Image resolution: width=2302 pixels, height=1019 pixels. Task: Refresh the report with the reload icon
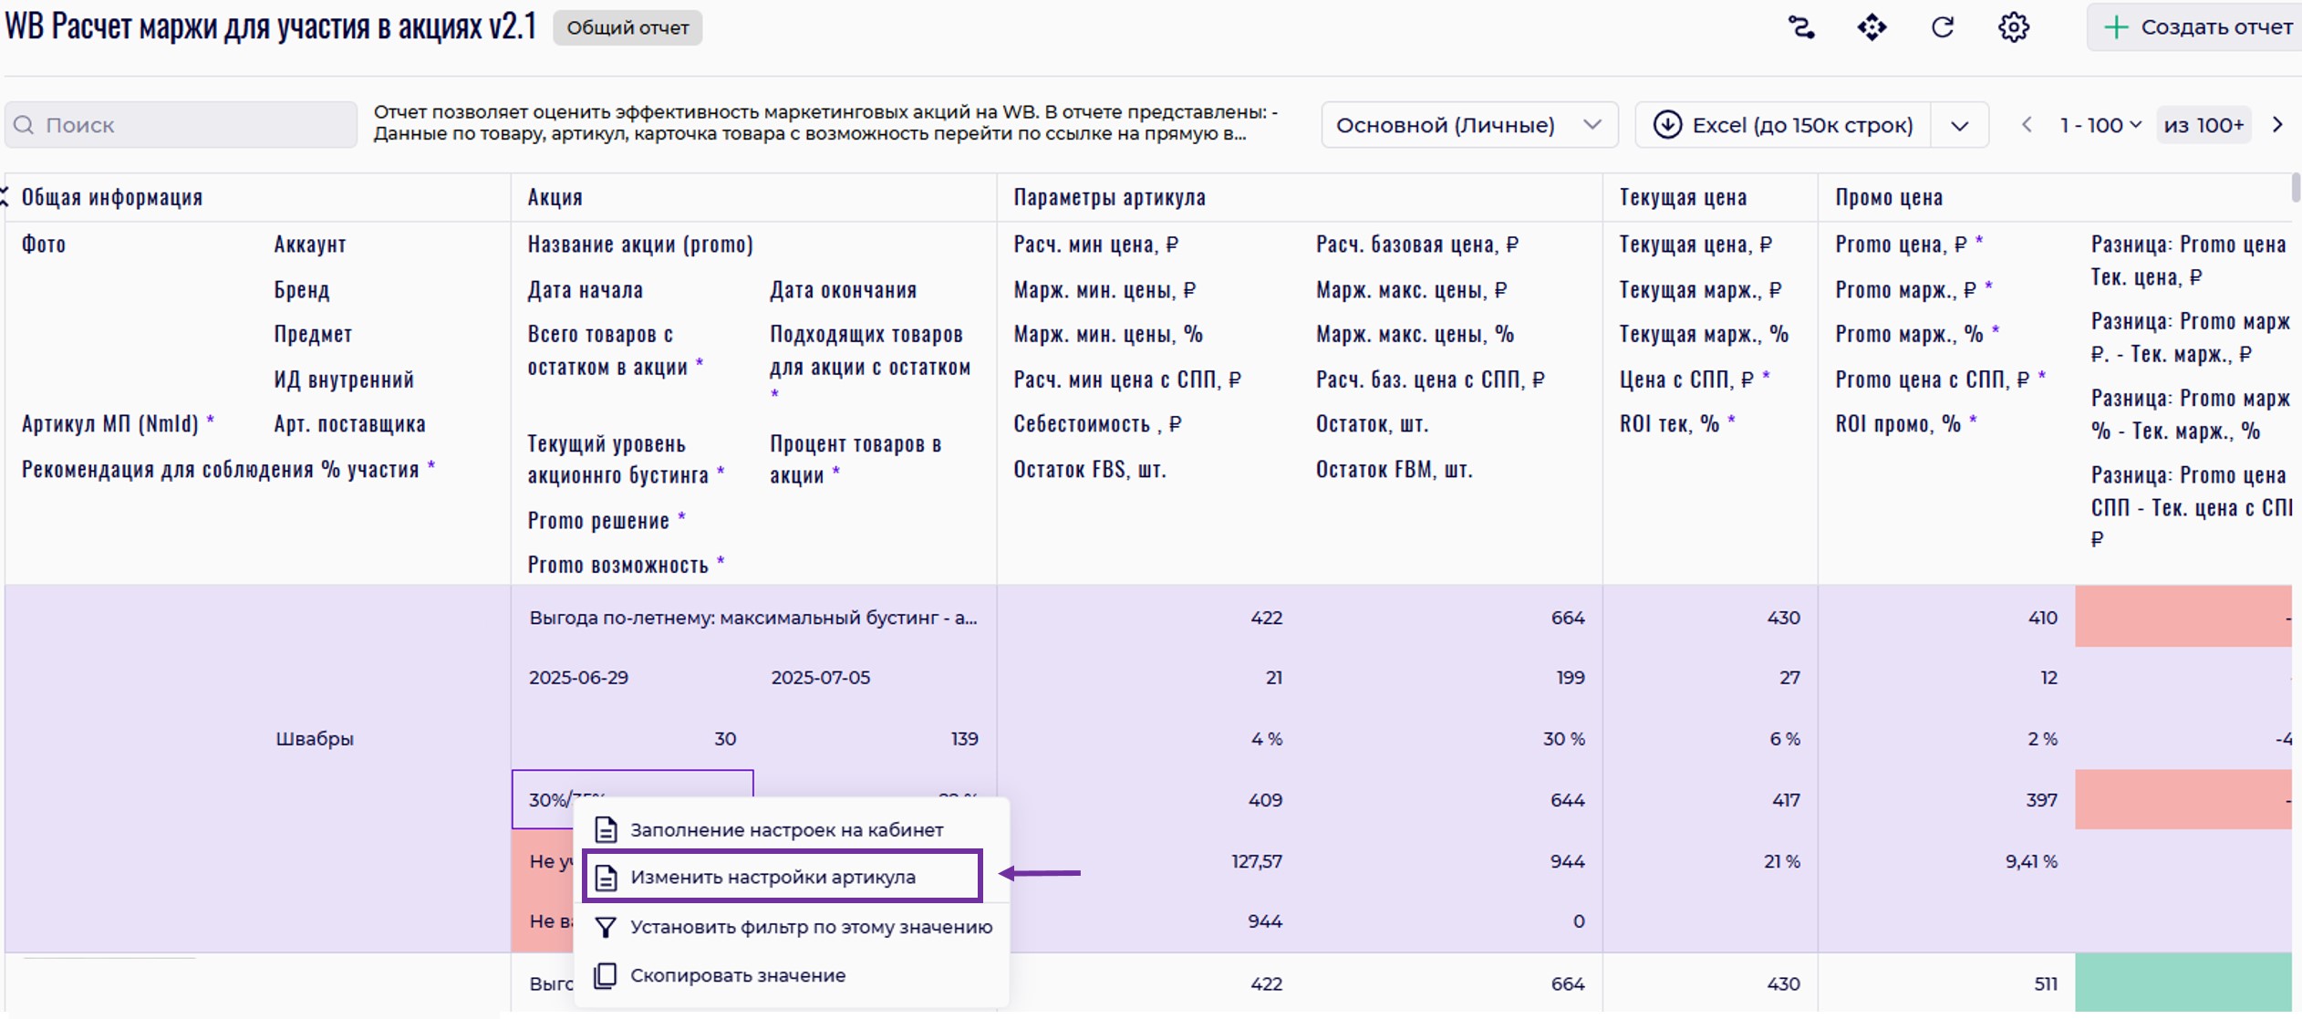(1943, 27)
